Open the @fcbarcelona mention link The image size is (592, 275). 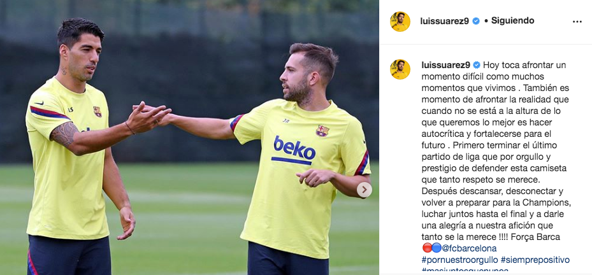pyautogui.click(x=469, y=248)
